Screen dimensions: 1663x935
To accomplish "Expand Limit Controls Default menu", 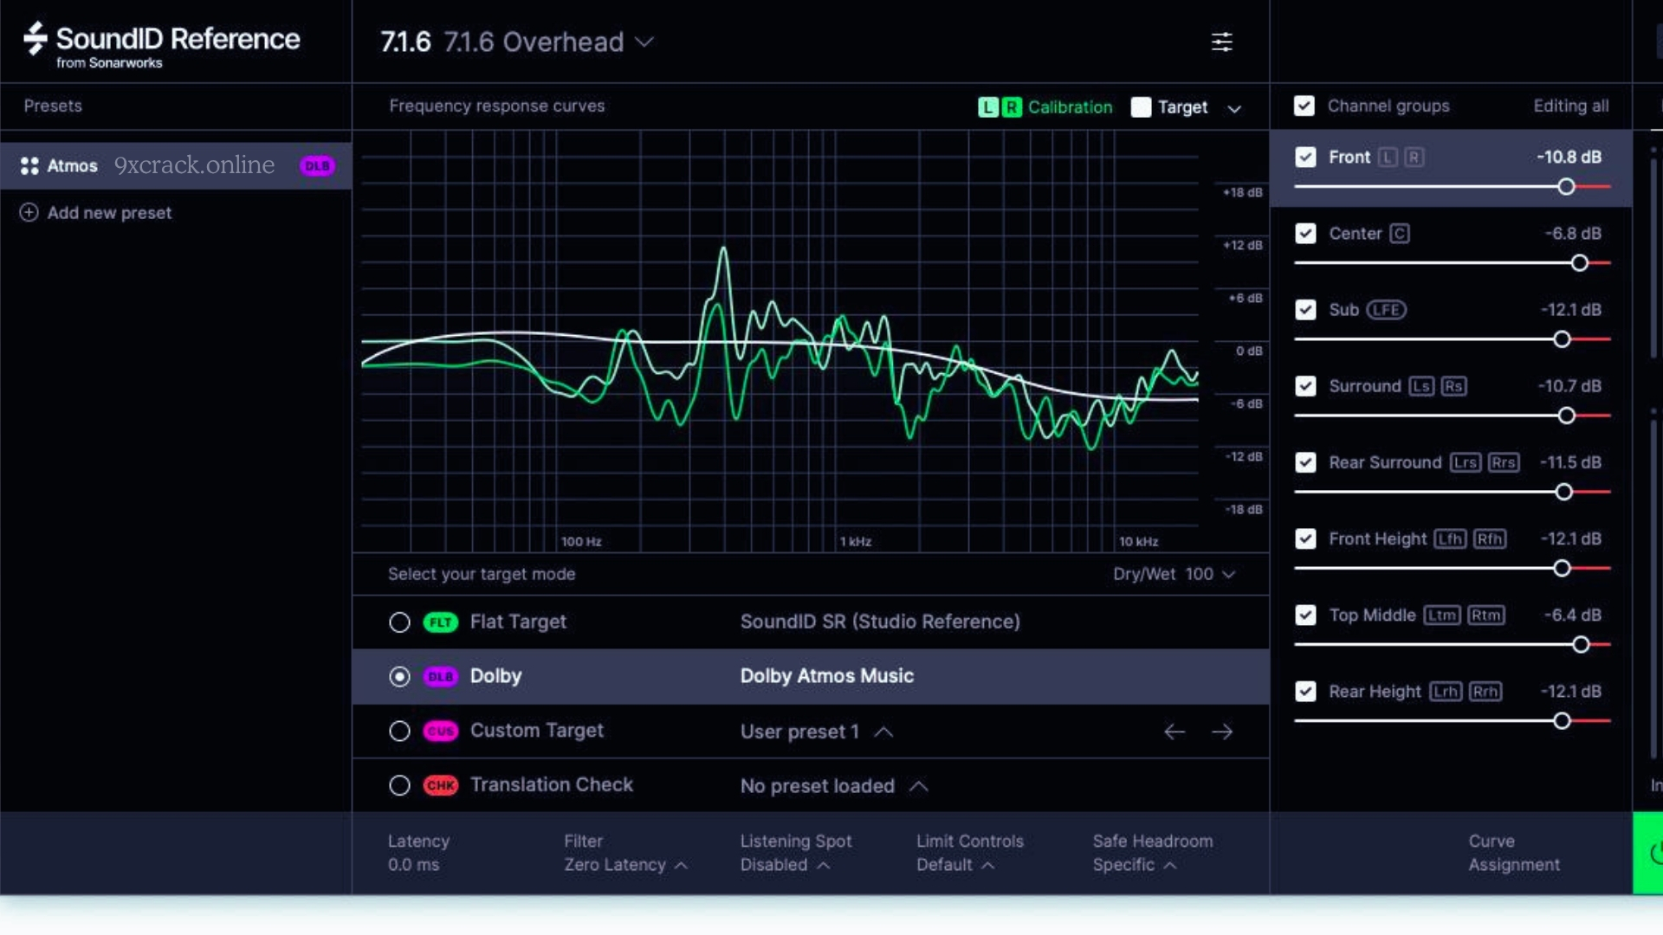I will (955, 865).
